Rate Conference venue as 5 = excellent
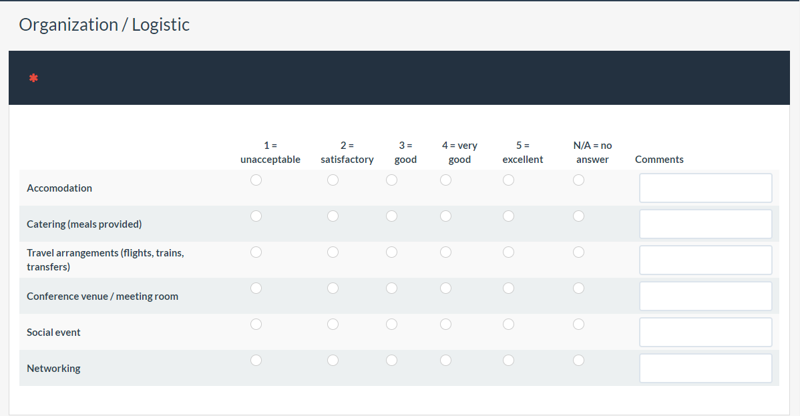The image size is (800, 416). pos(508,288)
